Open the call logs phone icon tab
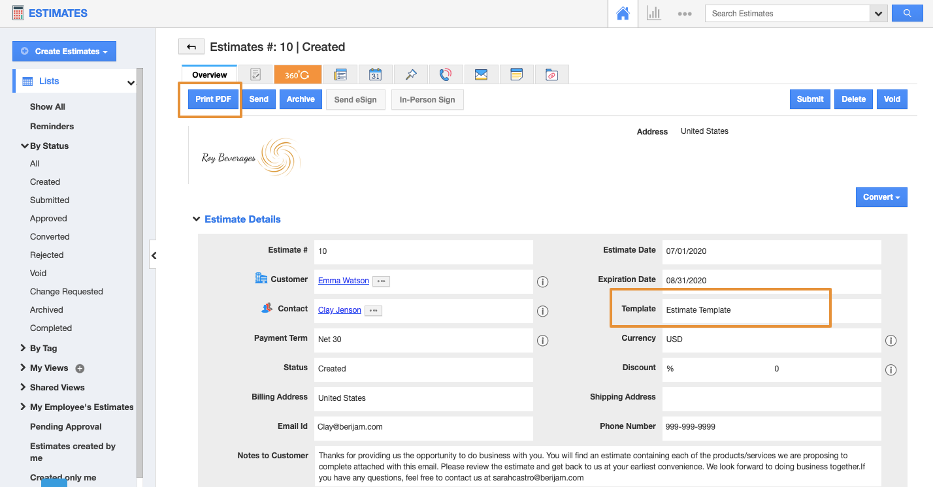Viewport: 933px width, 487px height. pyautogui.click(x=446, y=74)
